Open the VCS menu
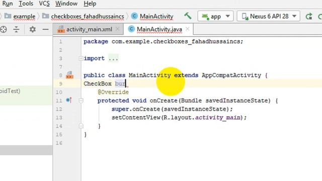 [x=44, y=4]
